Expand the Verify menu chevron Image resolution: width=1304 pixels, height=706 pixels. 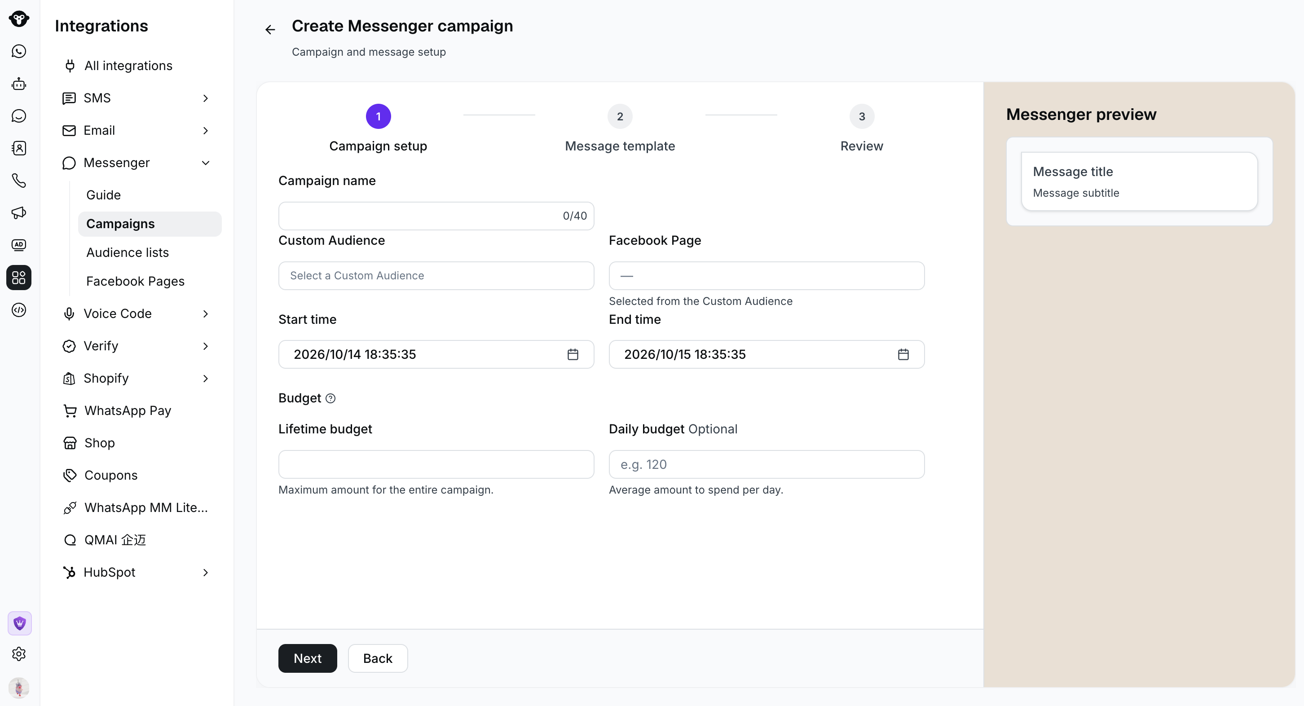click(206, 346)
